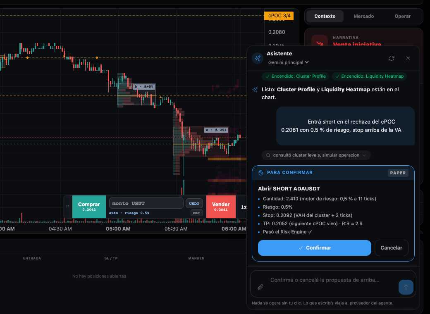Click the 'No hay posiciones abiertas' message

point(99,276)
